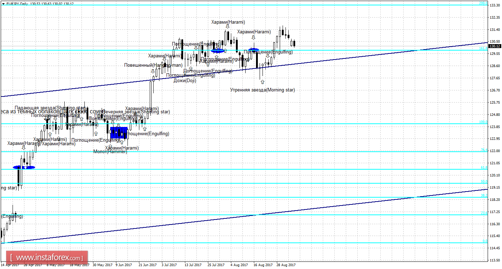Click the 132.35 price axis value
This screenshot has width=502, height=269.
point(495,17)
